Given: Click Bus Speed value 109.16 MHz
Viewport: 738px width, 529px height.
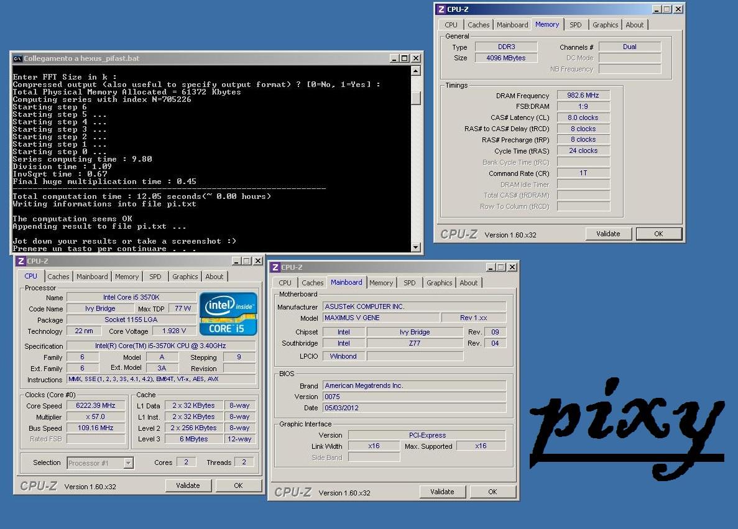Looking at the screenshot, I should 96,428.
